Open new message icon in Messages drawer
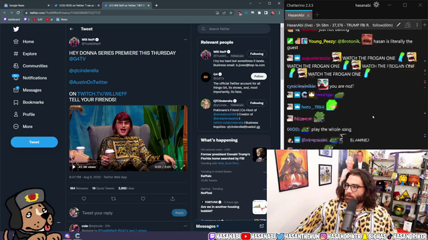The width and height of the screenshot is (428, 240). (x=261, y=226)
